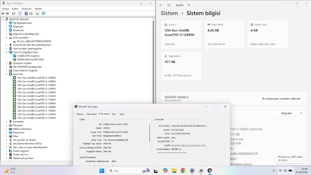311x175 pixels.
Task: Open the Yardım menu in Device Manager
Action: [38, 9]
